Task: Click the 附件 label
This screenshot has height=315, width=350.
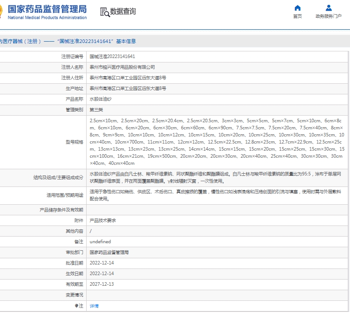Action: 79,221
